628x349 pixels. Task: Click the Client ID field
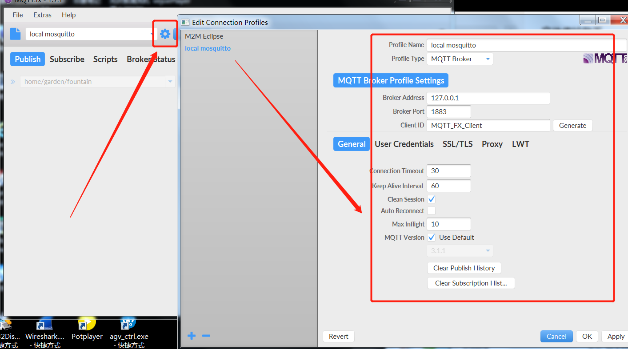(x=488, y=125)
